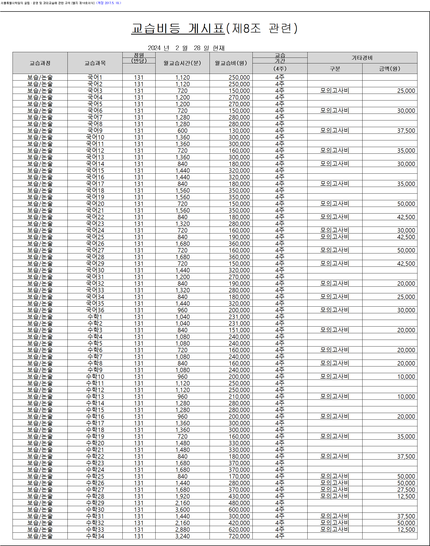Click the 기타경비 header cell
This screenshot has height=546, width=430.
point(362,58)
